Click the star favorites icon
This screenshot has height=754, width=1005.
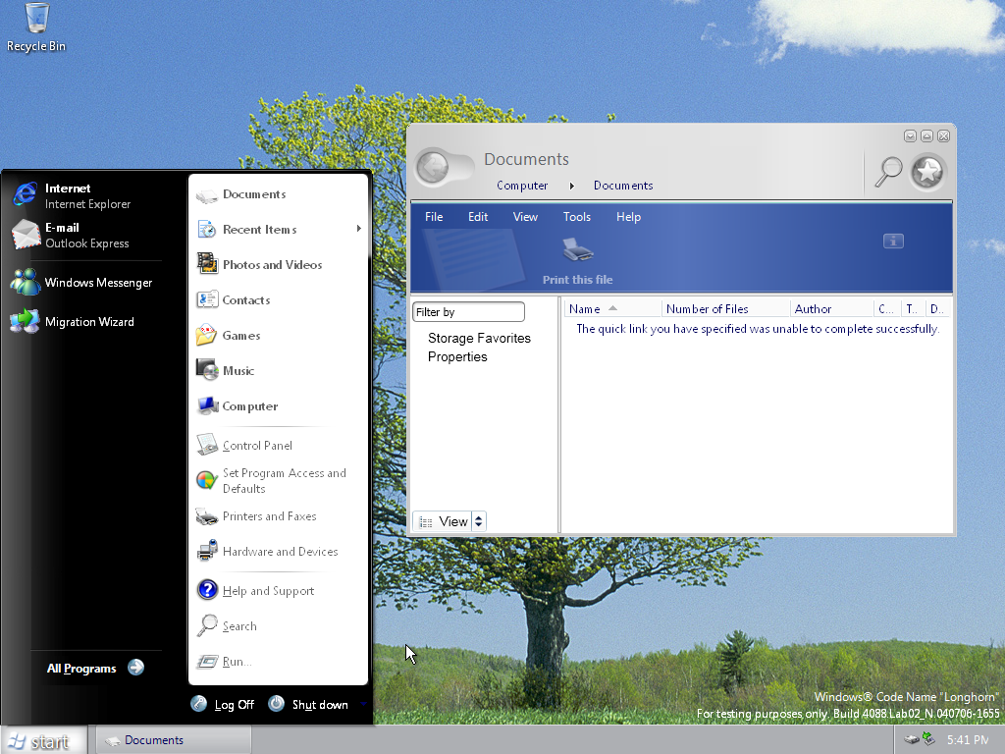[x=927, y=172]
